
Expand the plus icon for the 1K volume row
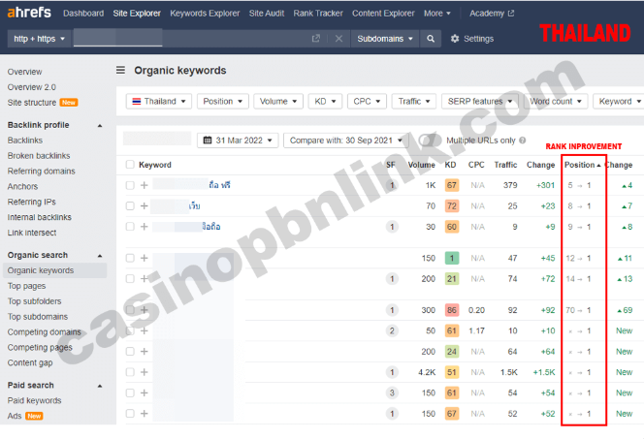(x=145, y=185)
